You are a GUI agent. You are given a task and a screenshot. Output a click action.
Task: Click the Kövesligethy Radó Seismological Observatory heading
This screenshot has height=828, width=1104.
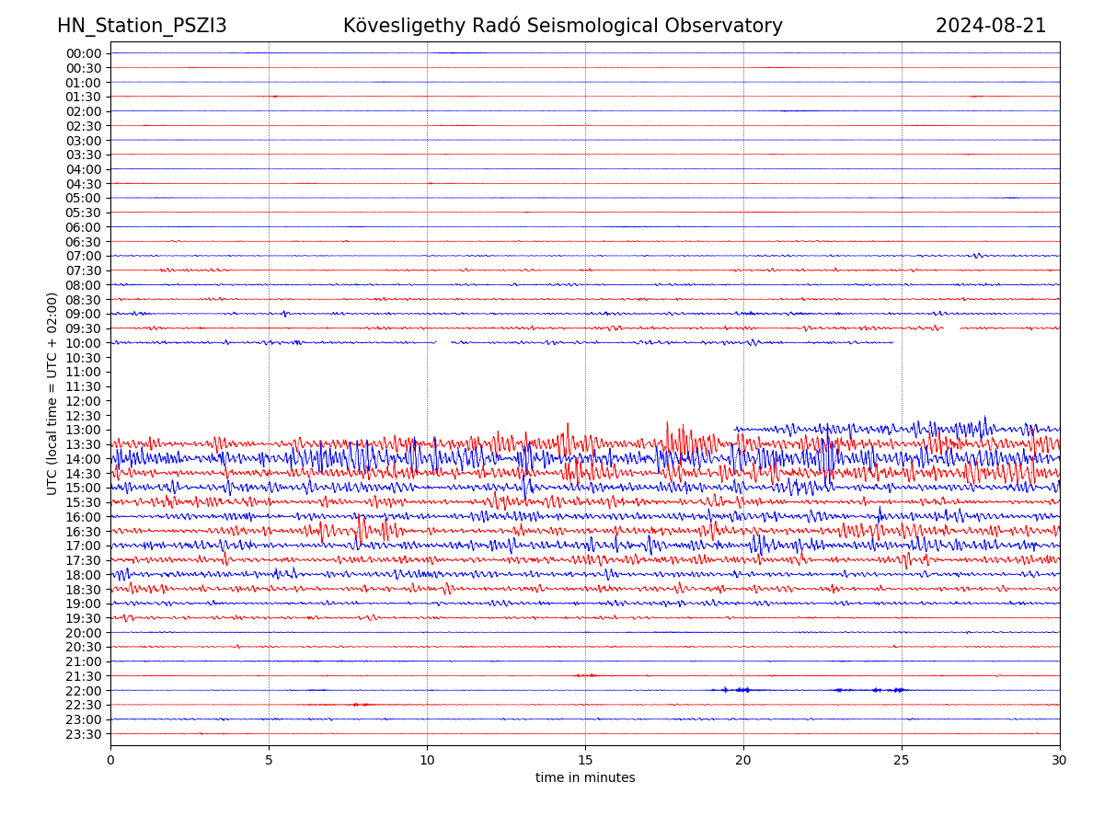(562, 26)
